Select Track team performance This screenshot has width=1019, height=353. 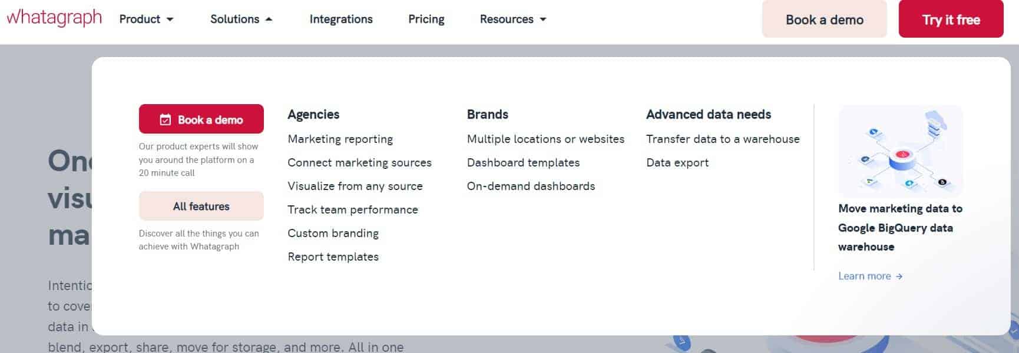pos(353,209)
